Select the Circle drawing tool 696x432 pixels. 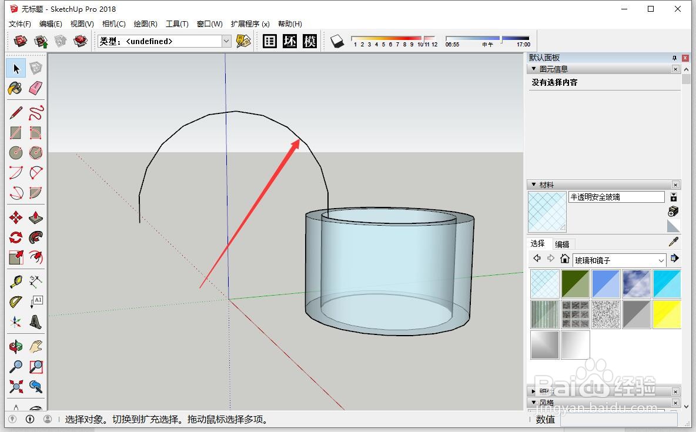[x=15, y=152]
